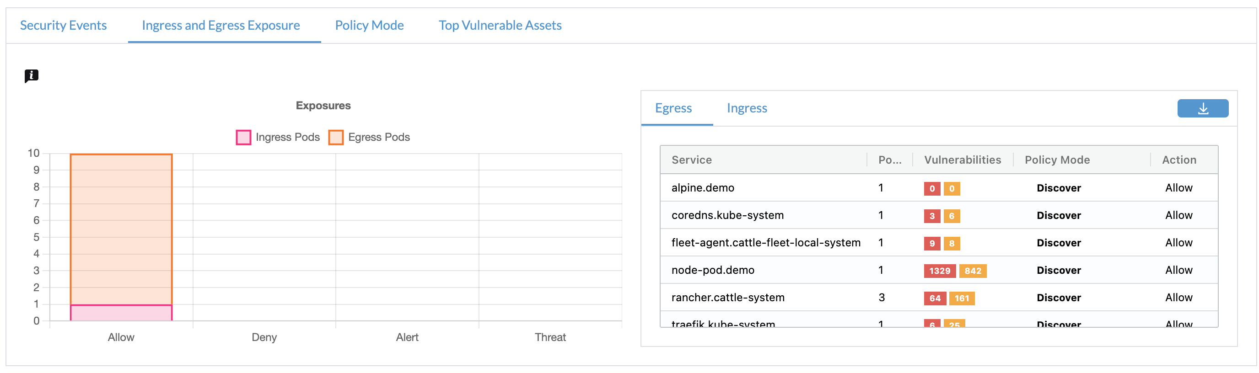Viewport: 1259px width, 373px height.
Task: Sort by Service column header
Action: (691, 160)
